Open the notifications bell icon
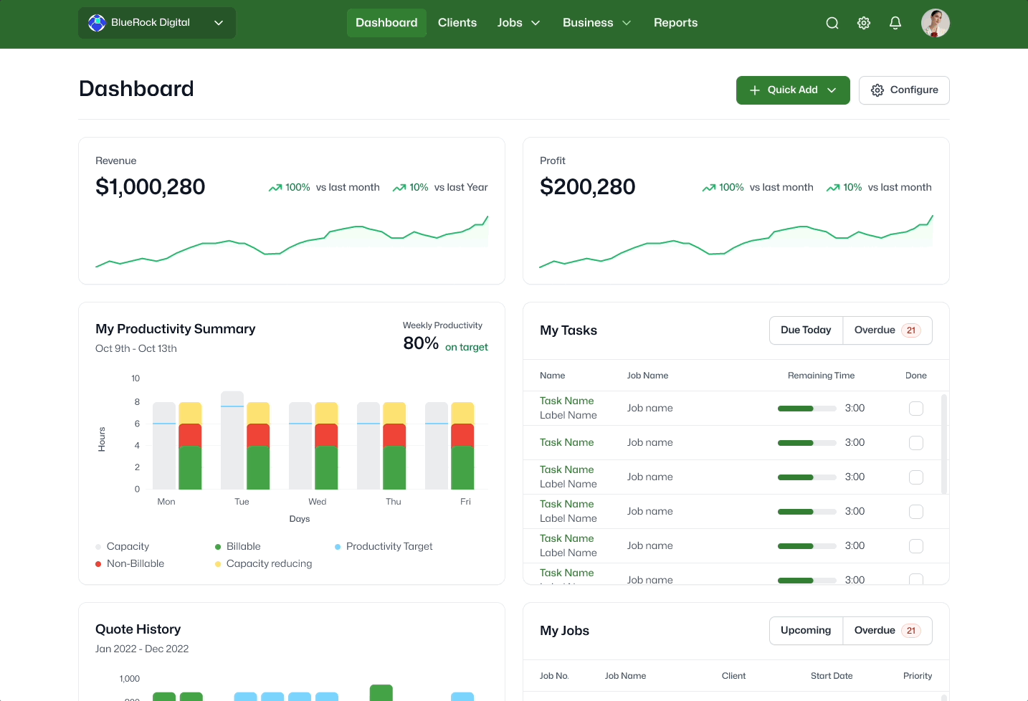The width and height of the screenshot is (1028, 701). pyautogui.click(x=895, y=23)
